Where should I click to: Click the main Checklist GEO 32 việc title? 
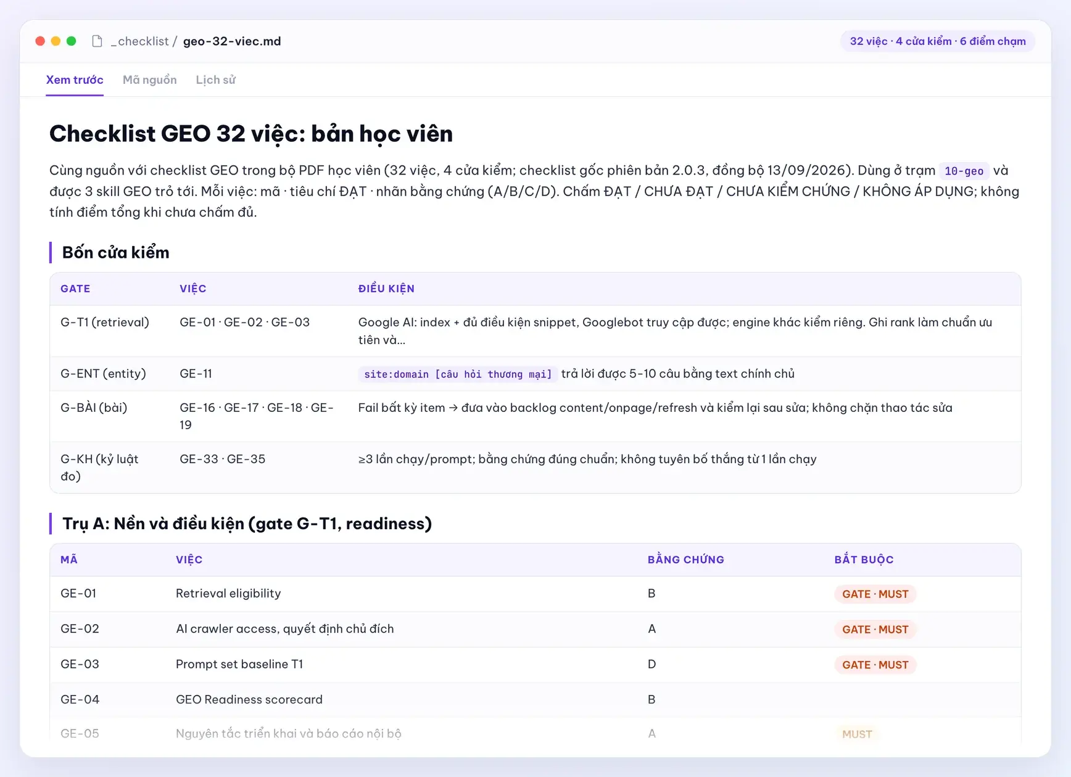coord(251,133)
